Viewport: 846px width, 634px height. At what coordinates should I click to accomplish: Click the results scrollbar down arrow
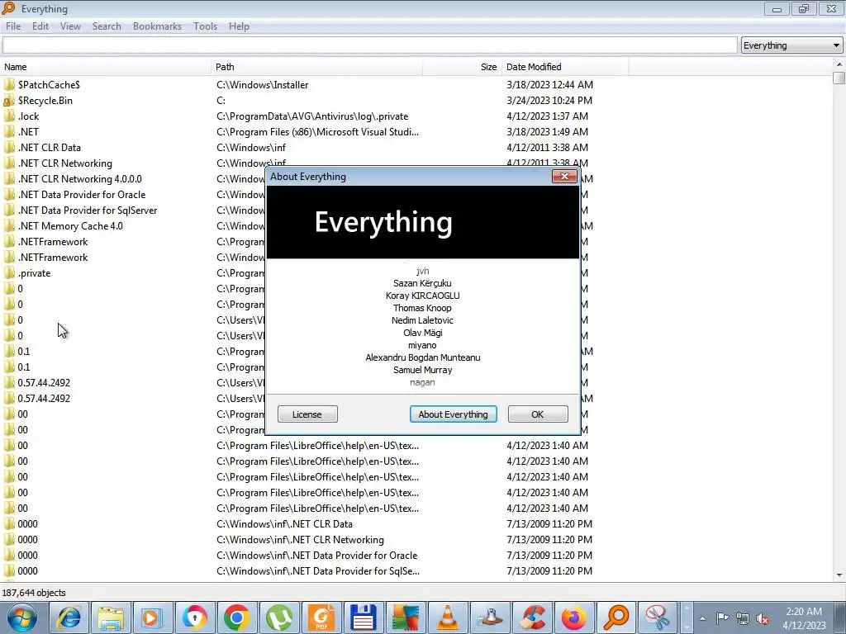(x=839, y=575)
